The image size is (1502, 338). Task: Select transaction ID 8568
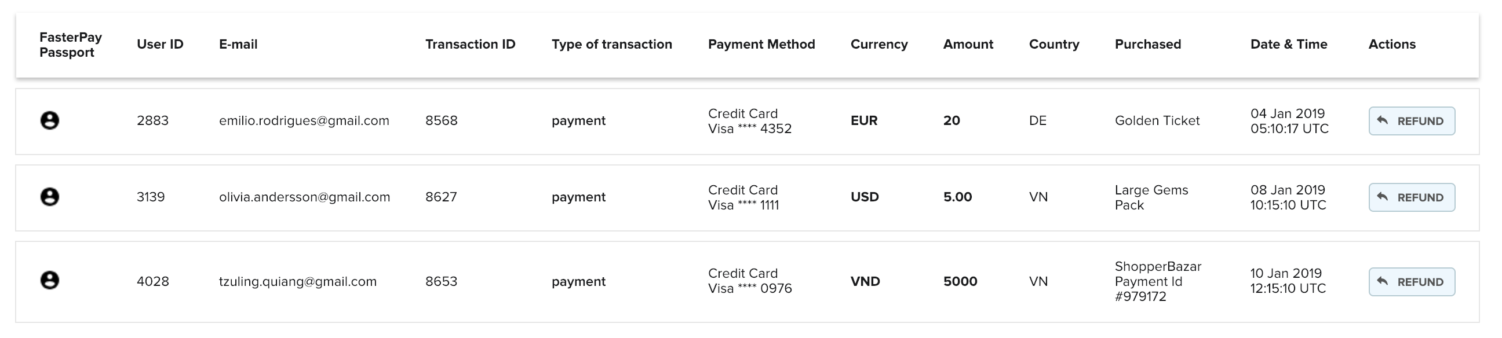tap(442, 120)
